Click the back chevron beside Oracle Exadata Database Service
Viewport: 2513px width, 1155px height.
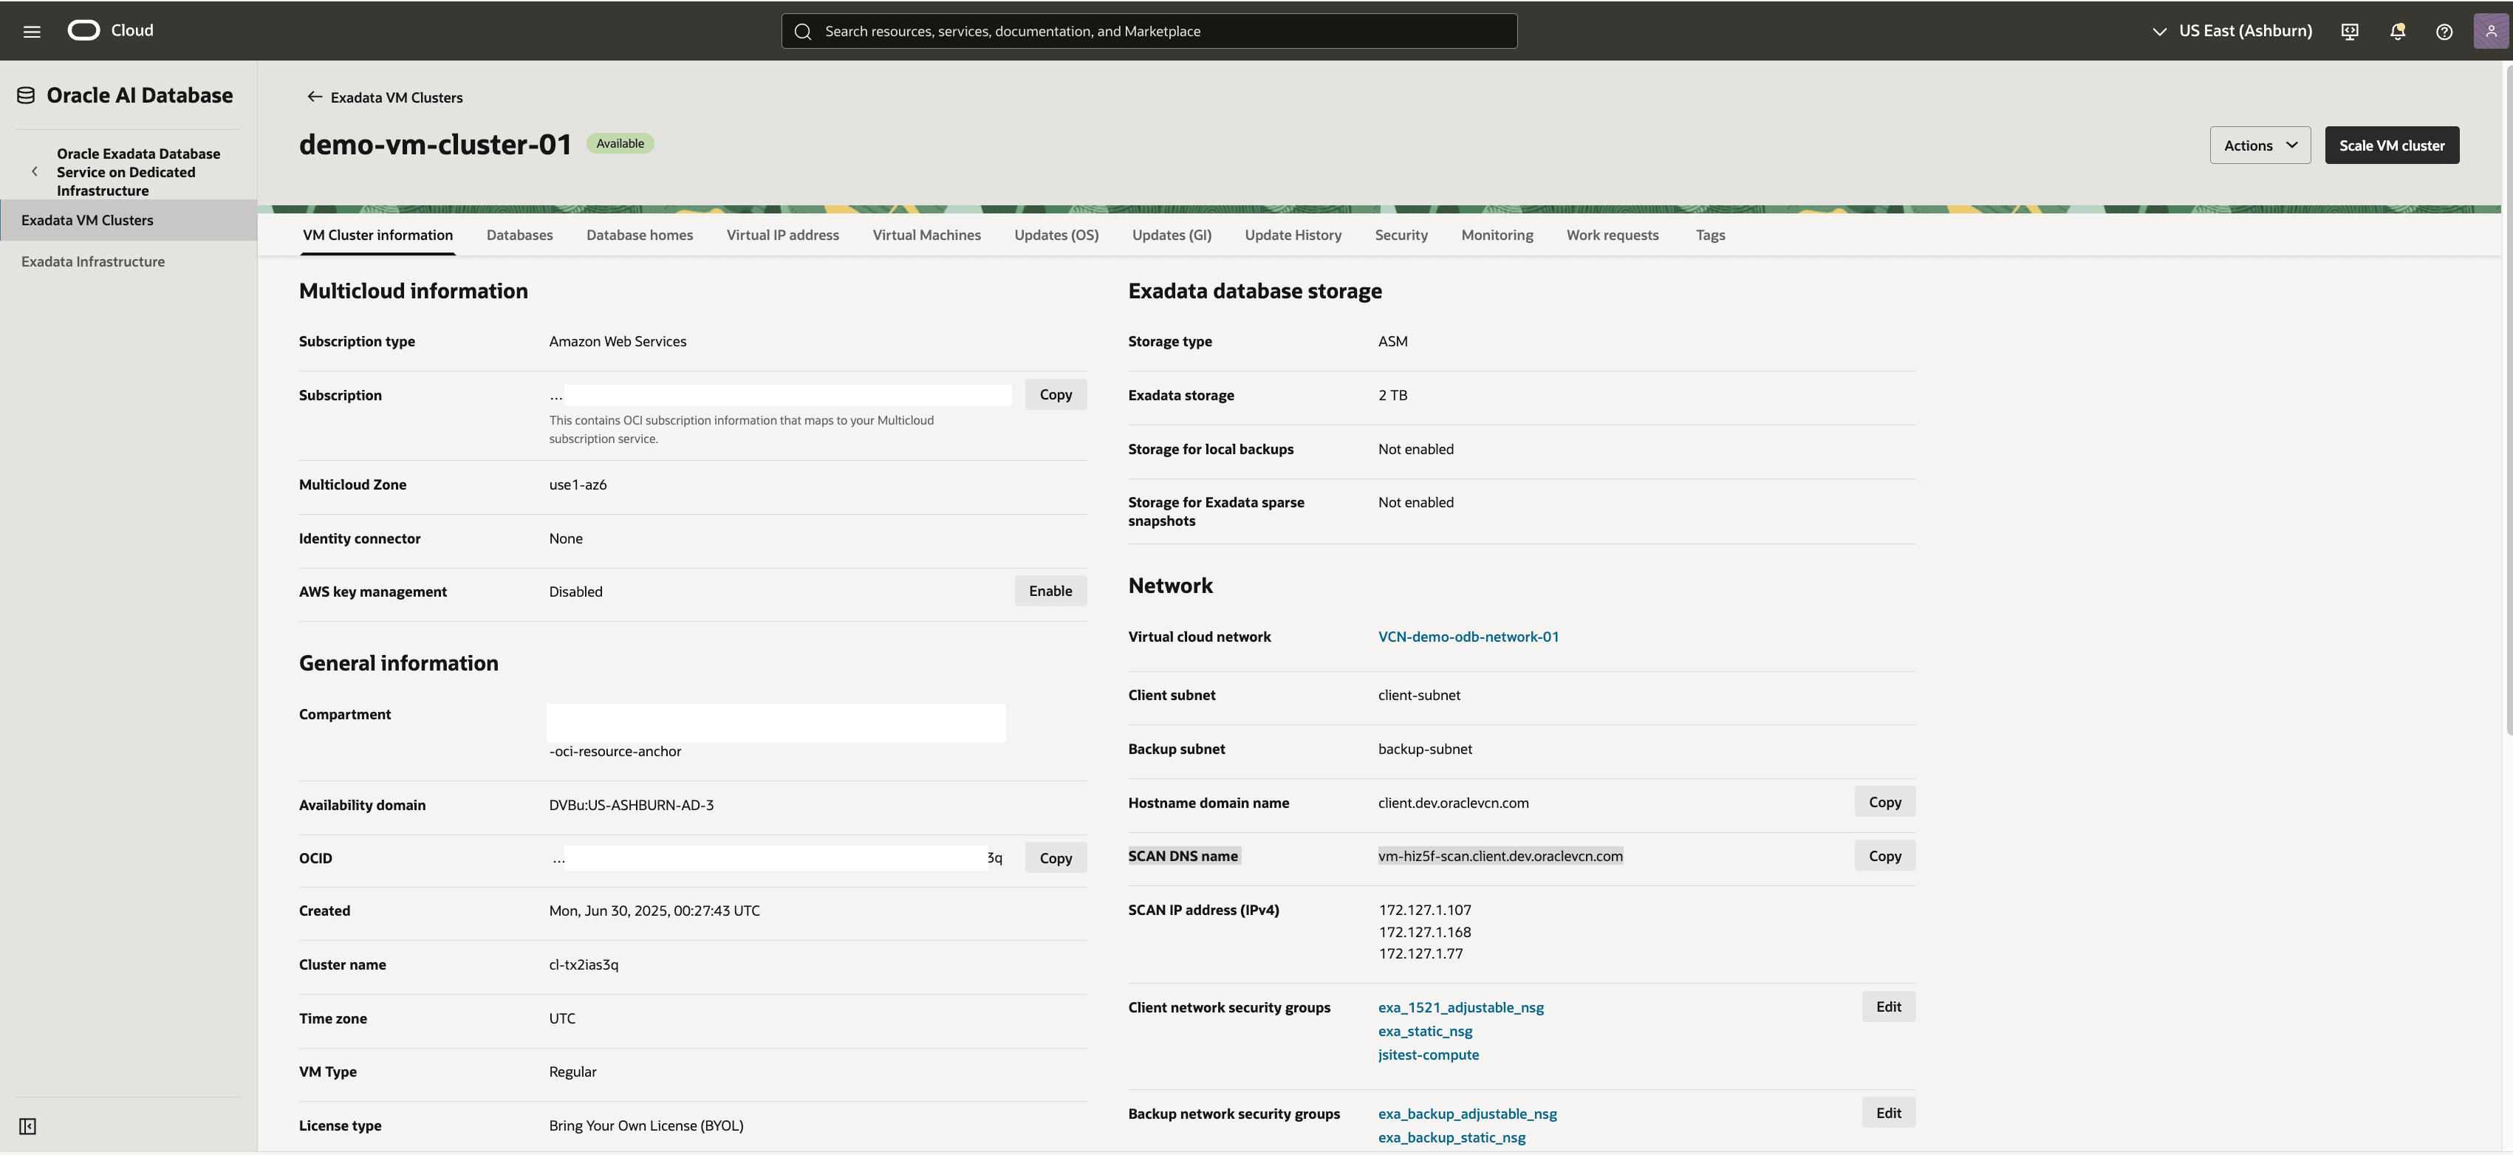pos(35,171)
